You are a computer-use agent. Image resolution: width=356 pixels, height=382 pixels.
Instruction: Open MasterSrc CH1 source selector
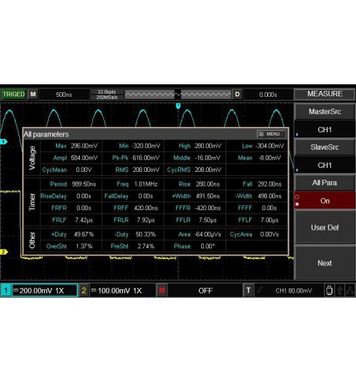(325, 130)
